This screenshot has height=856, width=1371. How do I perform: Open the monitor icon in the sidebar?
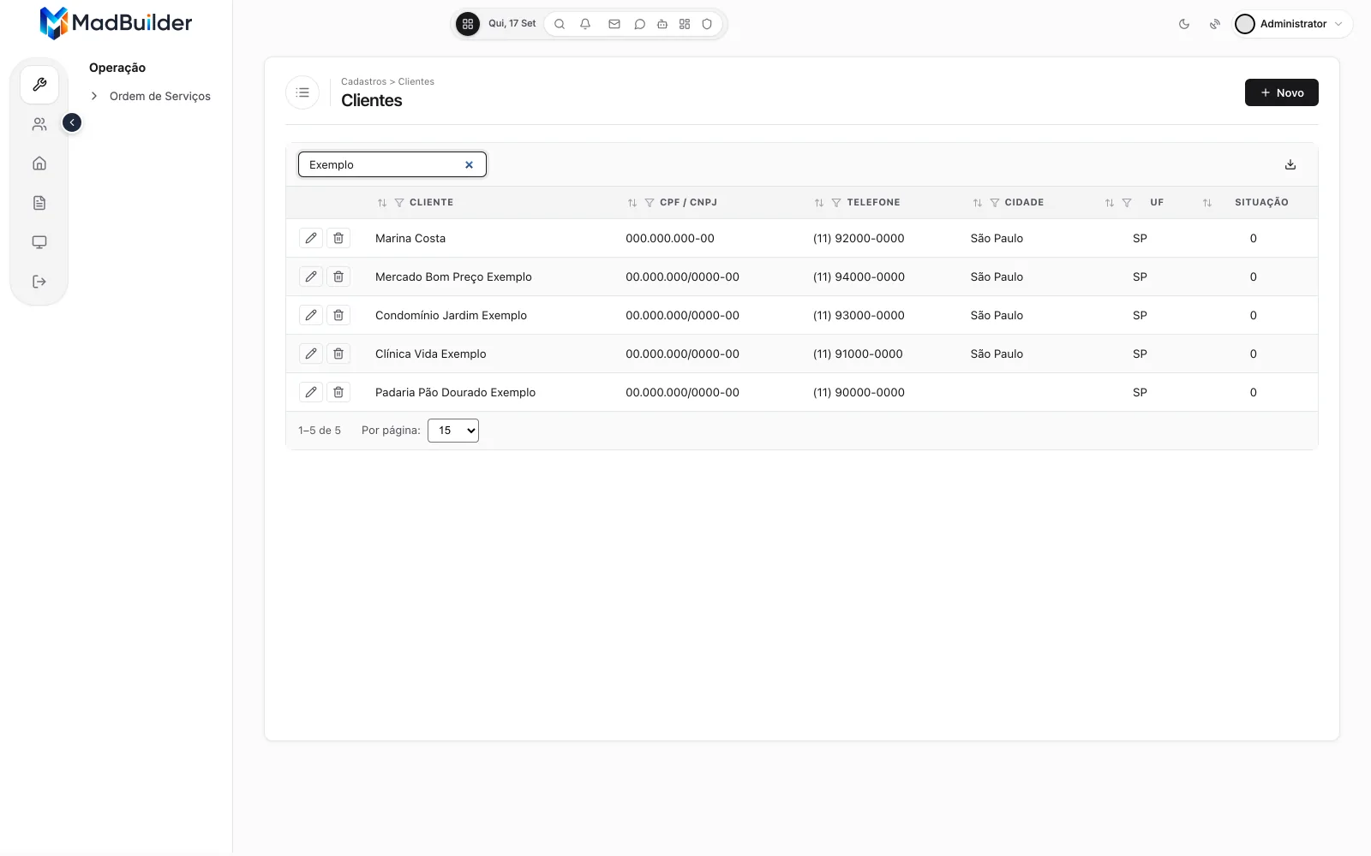coord(39,242)
